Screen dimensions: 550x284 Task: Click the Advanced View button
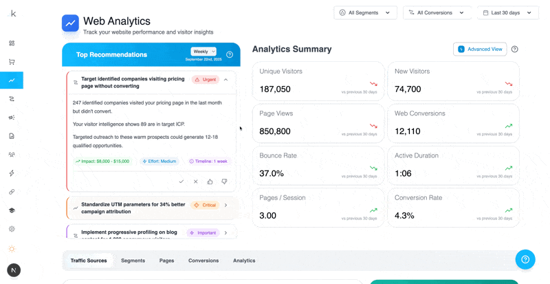481,50
